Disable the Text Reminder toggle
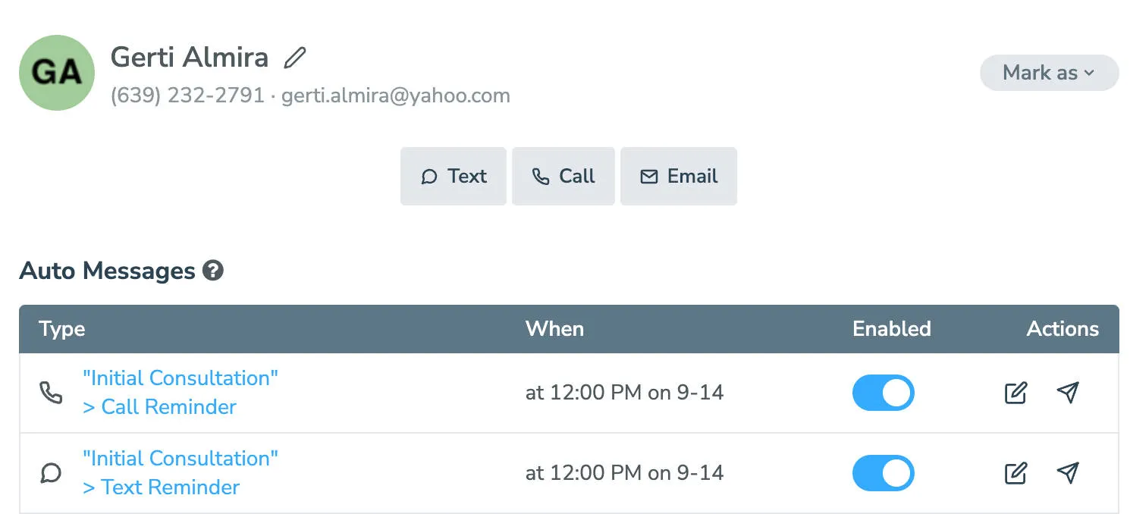The width and height of the screenshot is (1130, 514). 883,473
